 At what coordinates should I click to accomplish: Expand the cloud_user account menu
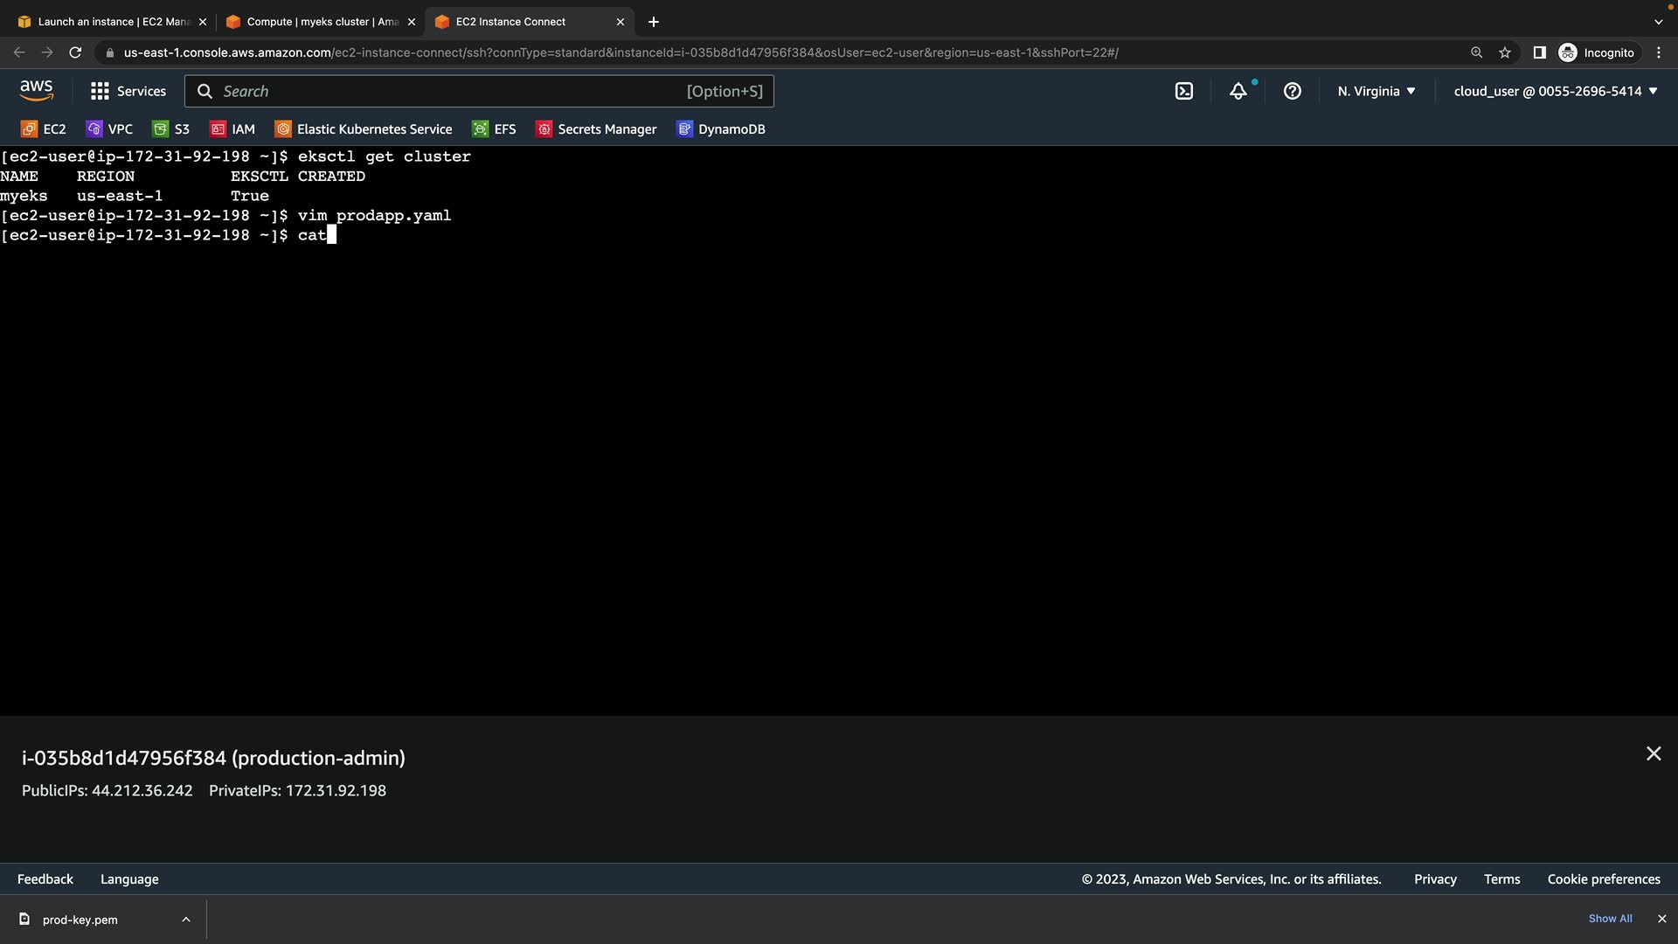(1556, 91)
